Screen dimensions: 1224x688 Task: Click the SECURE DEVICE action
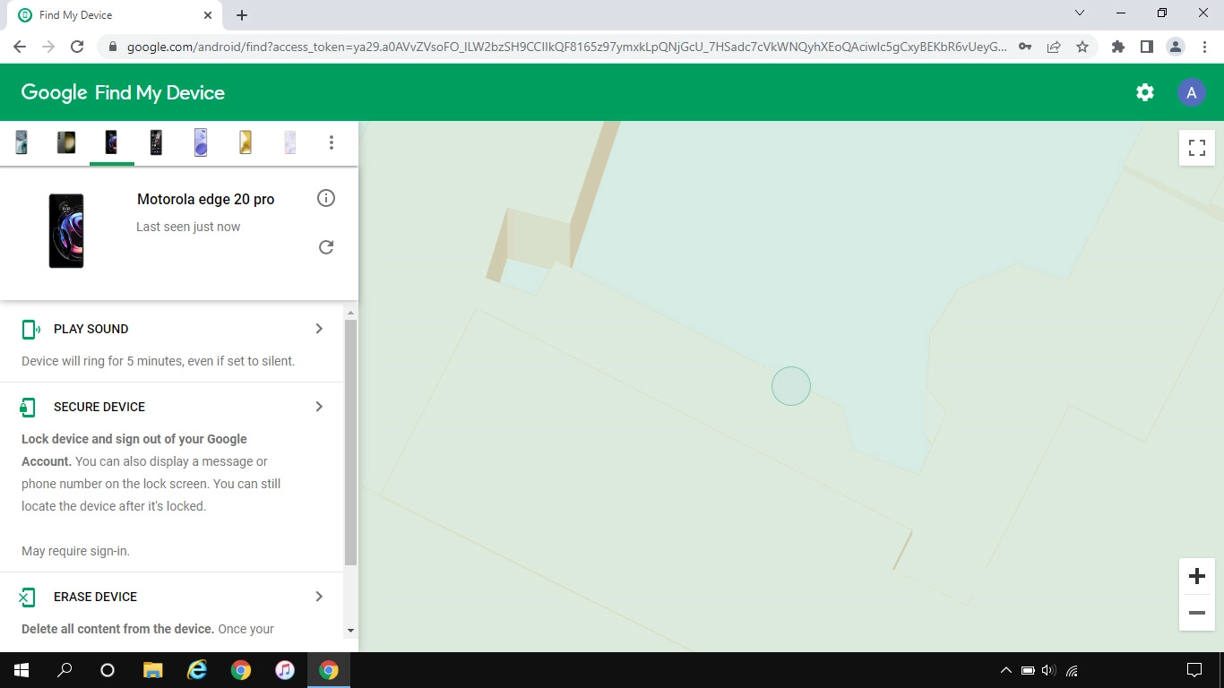(x=99, y=407)
